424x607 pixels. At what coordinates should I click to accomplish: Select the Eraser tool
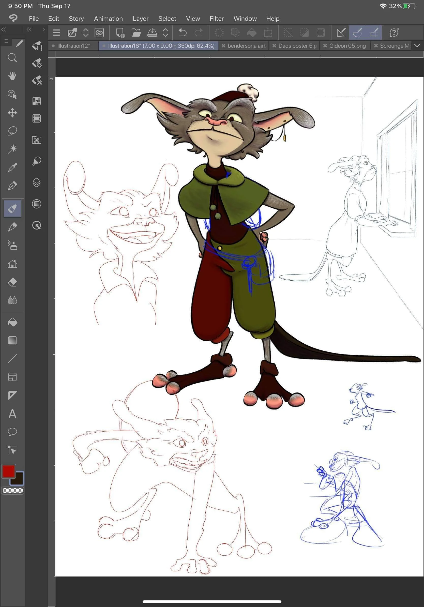[x=12, y=282]
